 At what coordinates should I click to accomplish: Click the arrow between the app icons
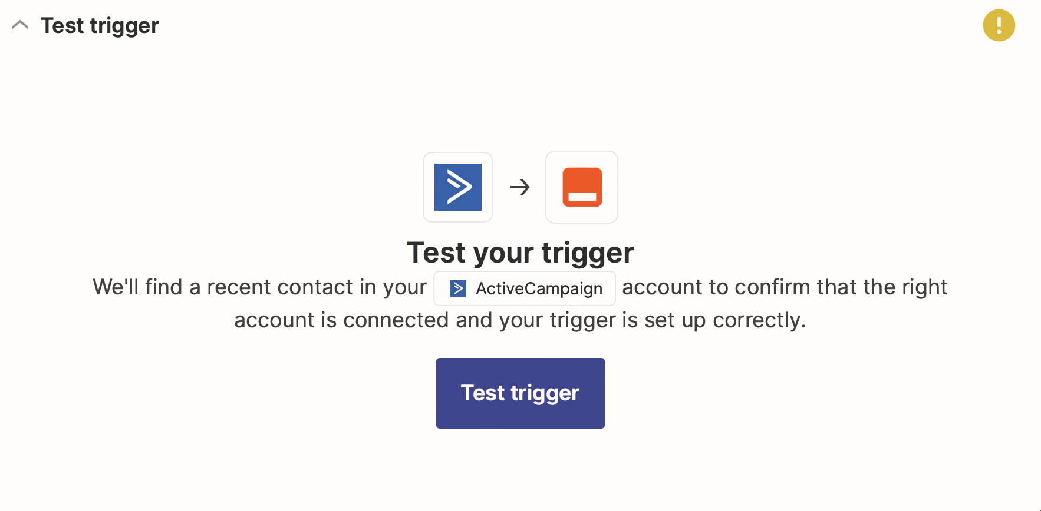tap(520, 187)
